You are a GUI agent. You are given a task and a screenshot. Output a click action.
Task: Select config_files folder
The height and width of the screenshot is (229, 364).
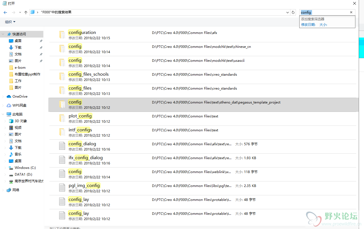click(202, 91)
